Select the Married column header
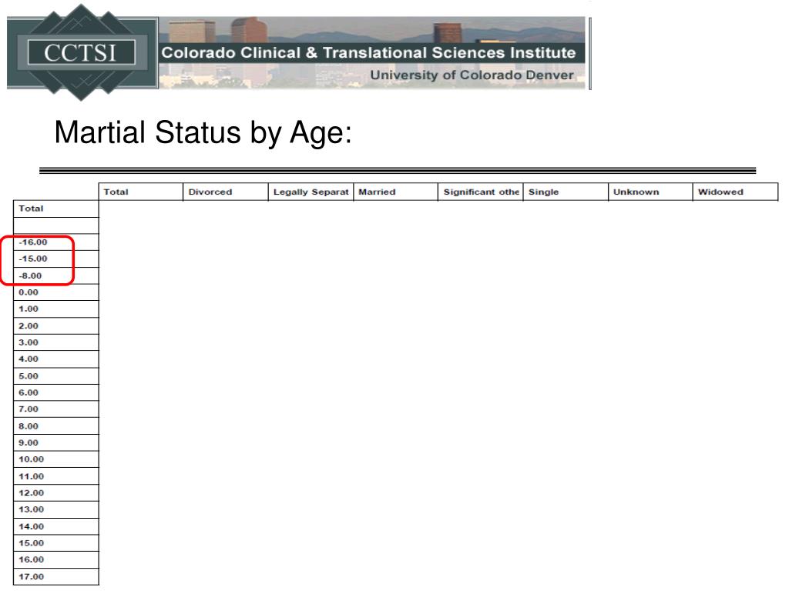 click(x=395, y=192)
